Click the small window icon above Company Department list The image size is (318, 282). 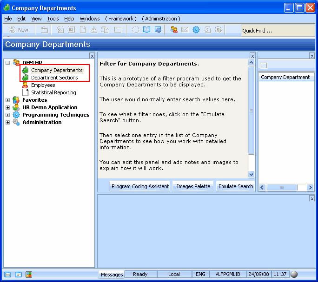point(264,66)
